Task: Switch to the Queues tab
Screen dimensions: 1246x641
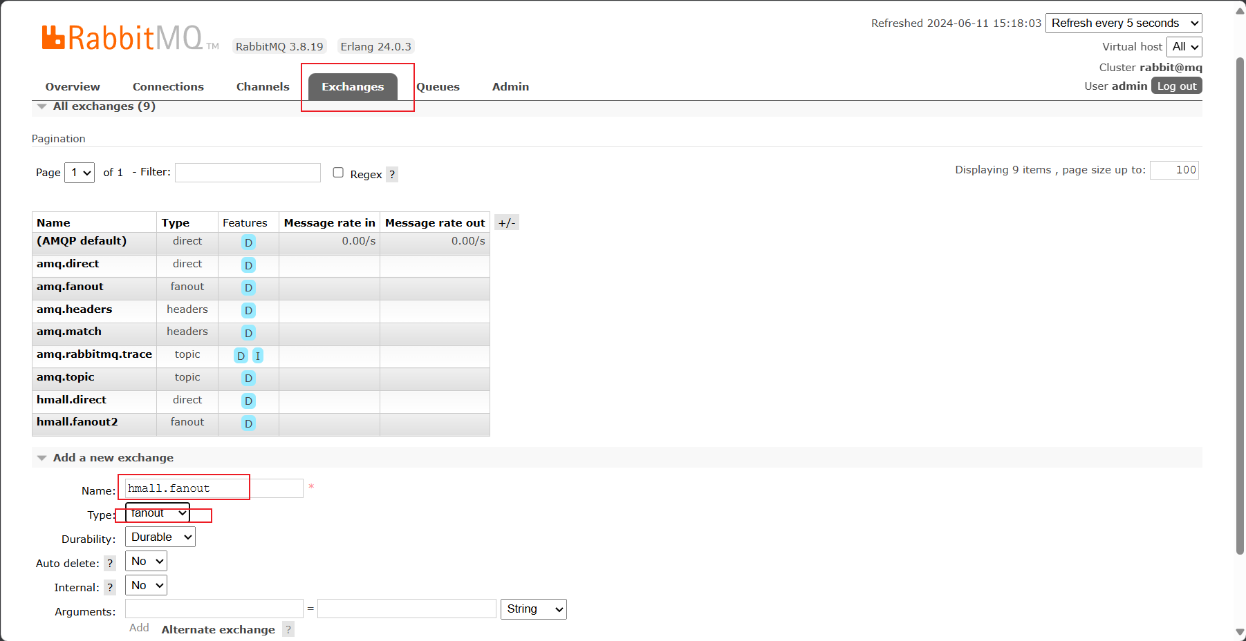Action: pyautogui.click(x=438, y=87)
